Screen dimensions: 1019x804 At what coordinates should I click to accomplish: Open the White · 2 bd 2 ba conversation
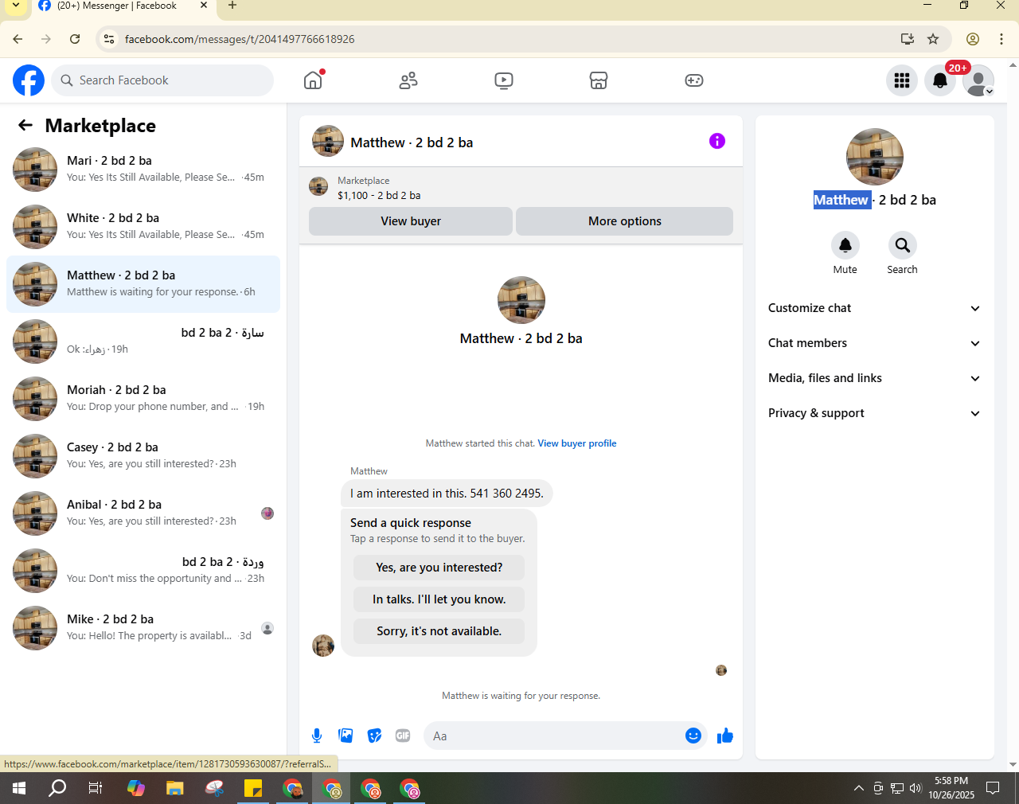point(143,227)
